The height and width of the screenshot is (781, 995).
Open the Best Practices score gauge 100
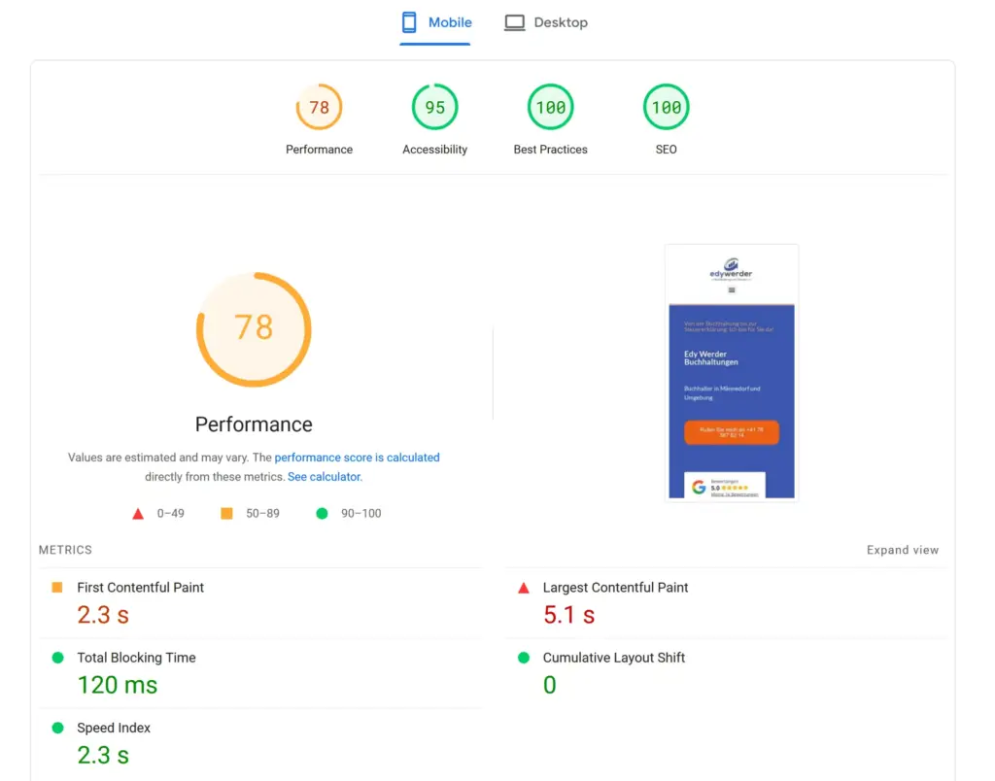tap(550, 107)
